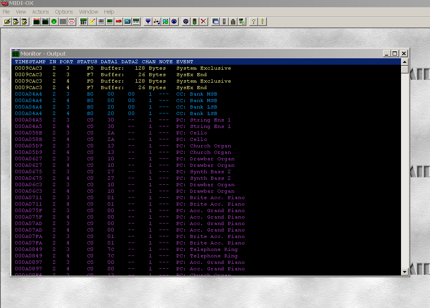Screen dimensions: 430x308
Task: Open the piano keyboard control window
Action: click(x=136, y=22)
